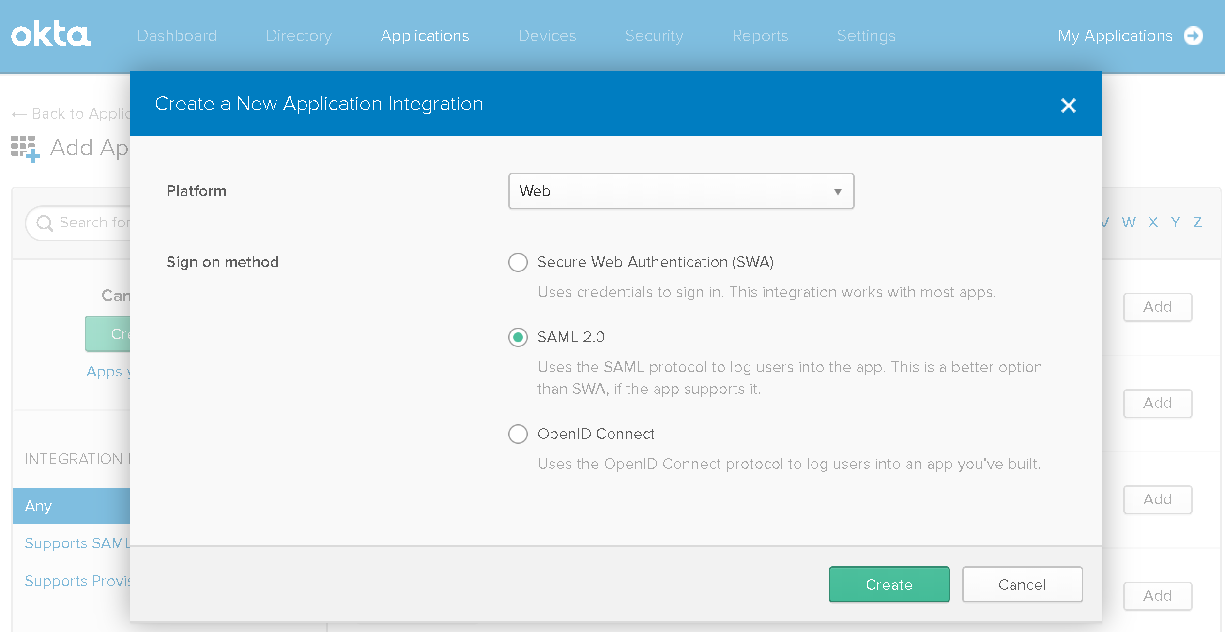The image size is (1225, 632).
Task: Select Secure Web Authentication (SWA) radio button
Action: click(x=518, y=262)
